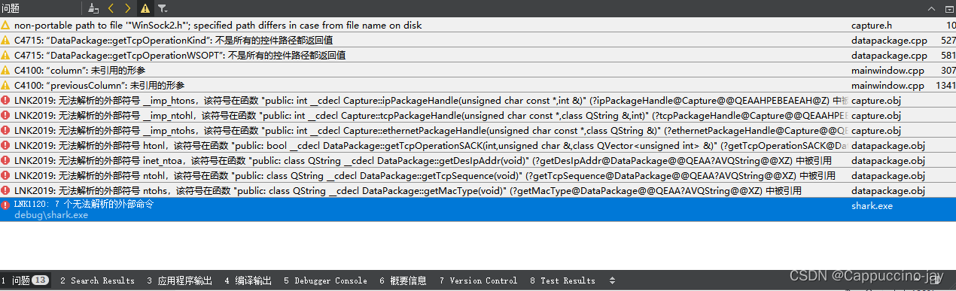Clear the issues list with the broom icon
Screen dimensions: 956x291
(93, 8)
